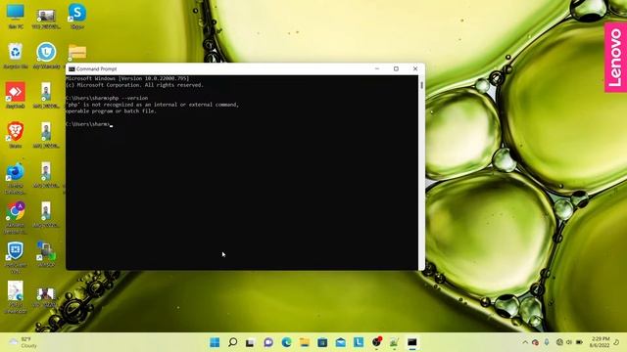This screenshot has height=352, width=627.
Task: Open File Explorer from the taskbar
Action: point(305,342)
